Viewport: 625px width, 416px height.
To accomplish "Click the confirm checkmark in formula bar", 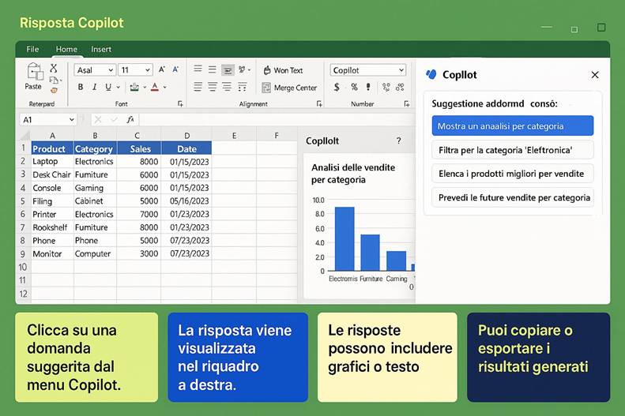I will click(115, 119).
